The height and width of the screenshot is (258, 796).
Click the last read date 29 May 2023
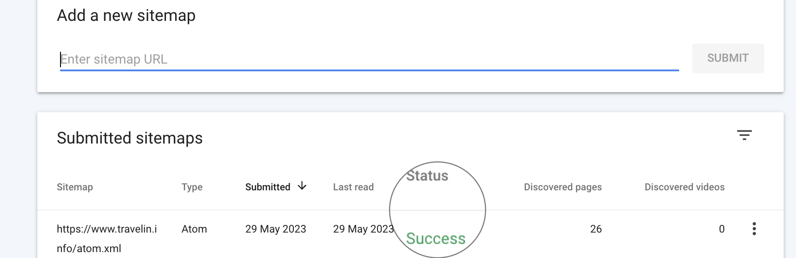pyautogui.click(x=363, y=229)
